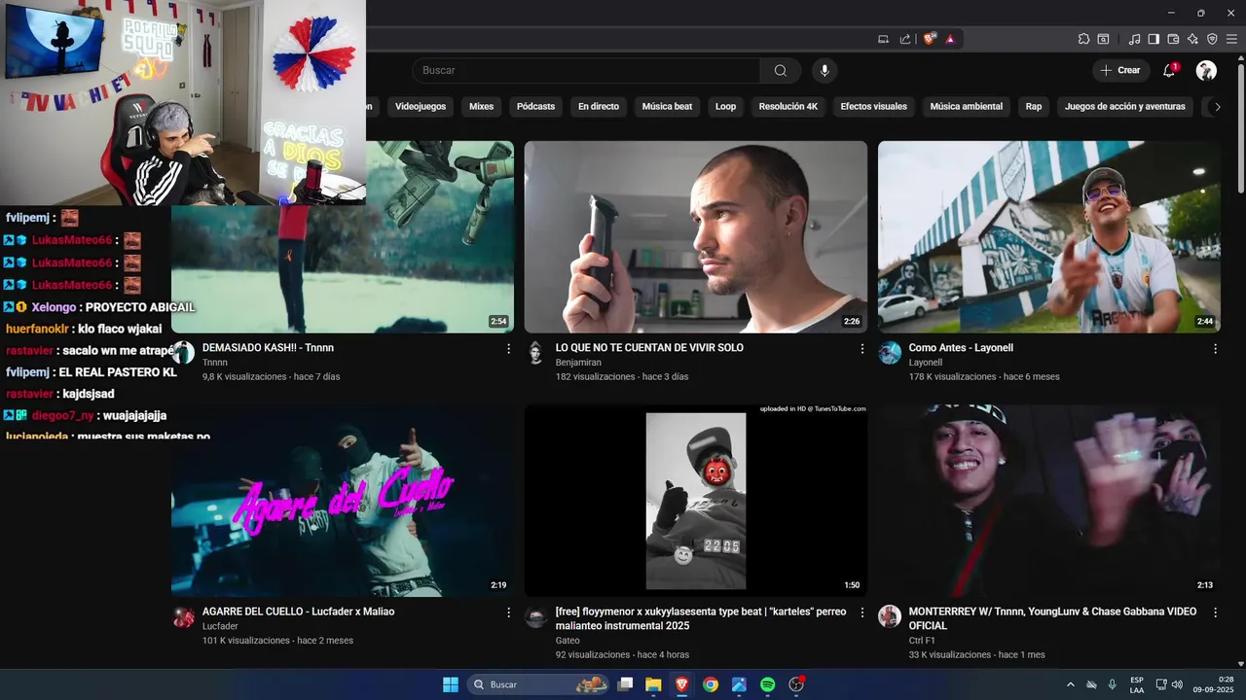Click the Benjamiran channel avatar
The image size is (1246, 700).
coord(536,353)
